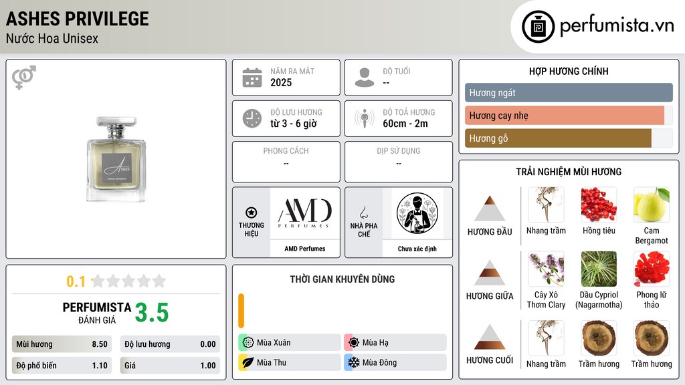Click the calendar icon for release year
The height and width of the screenshot is (385, 685).
pos(252,78)
